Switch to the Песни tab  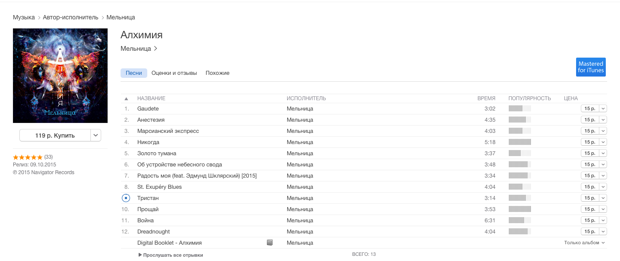coord(134,73)
